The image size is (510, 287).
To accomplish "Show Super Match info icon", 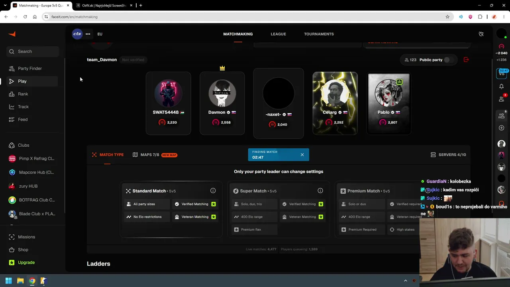I will pyautogui.click(x=320, y=191).
